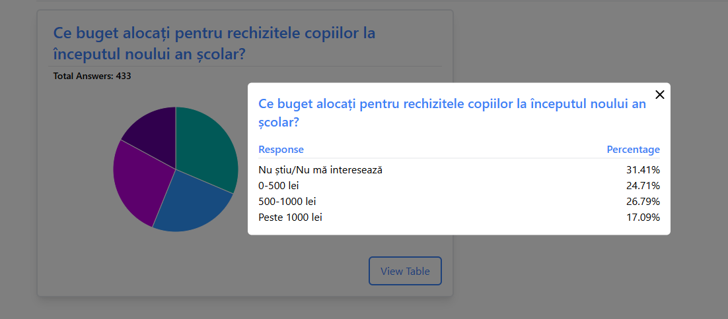Click the dimmed backdrop below the popup

[562, 277]
